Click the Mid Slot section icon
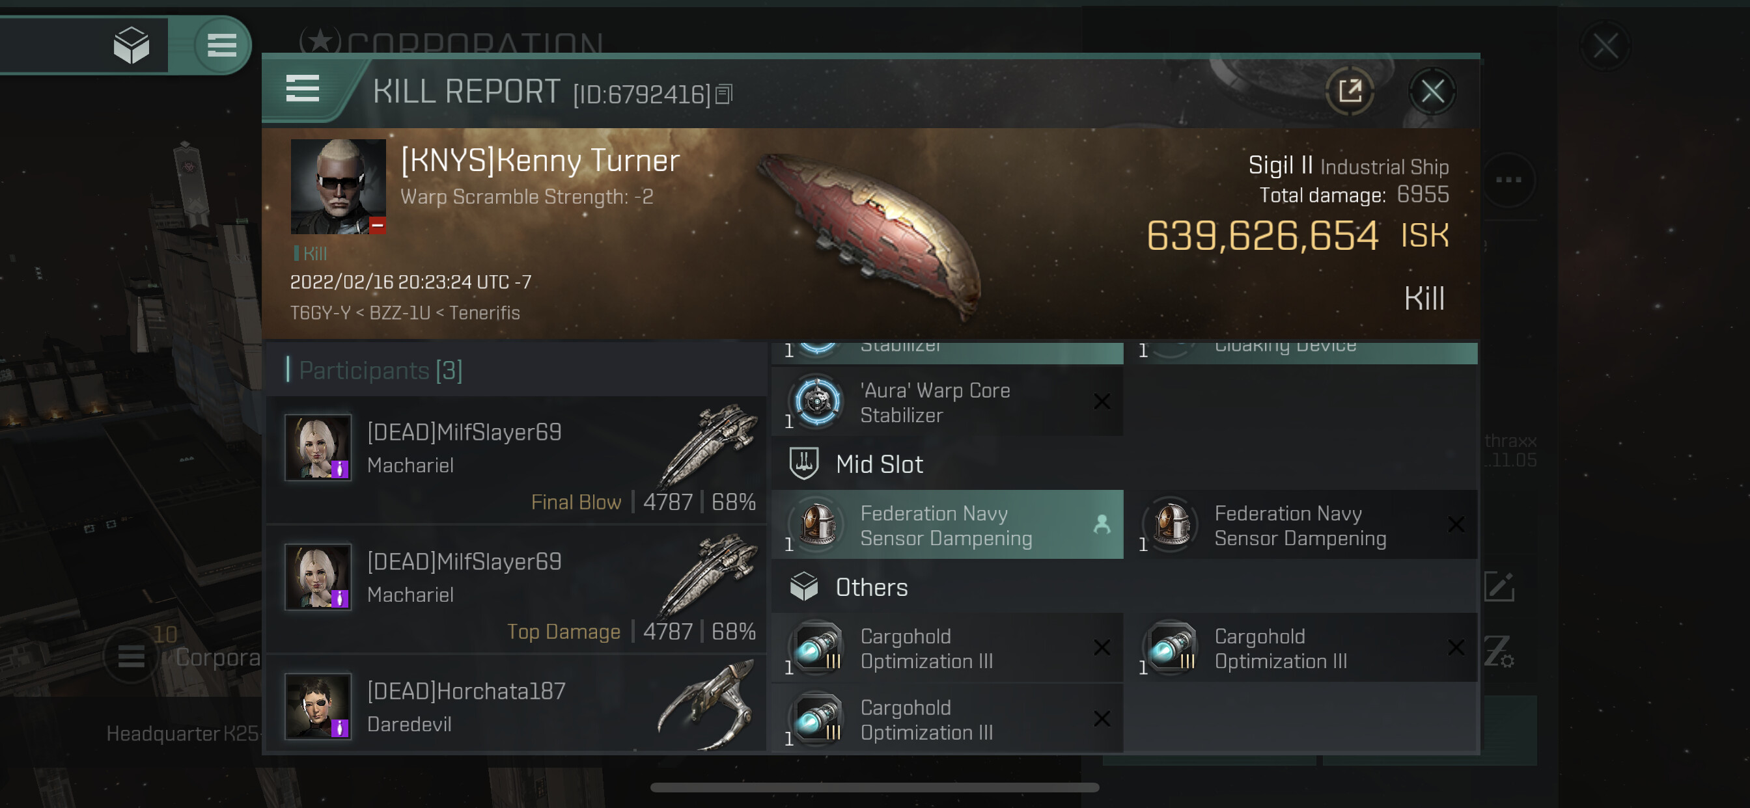 tap(803, 464)
